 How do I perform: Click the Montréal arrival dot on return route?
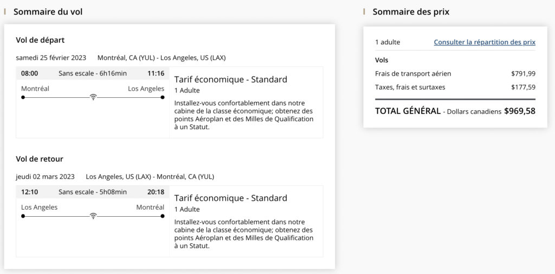coord(163,216)
